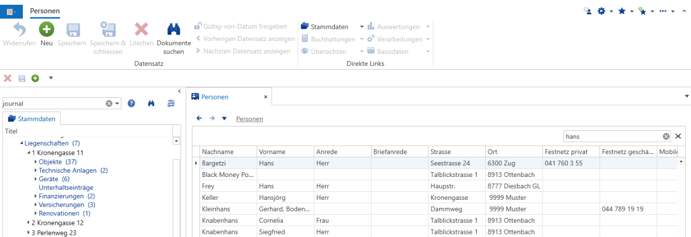The image size is (691, 237).
Task: Click the Widerrufen undo icon
Action: (19, 30)
